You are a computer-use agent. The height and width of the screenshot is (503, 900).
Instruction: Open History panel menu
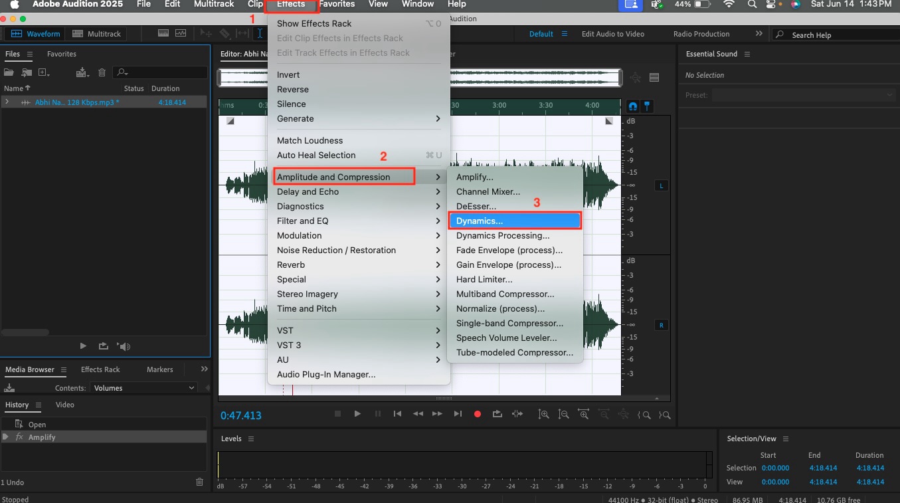point(39,405)
